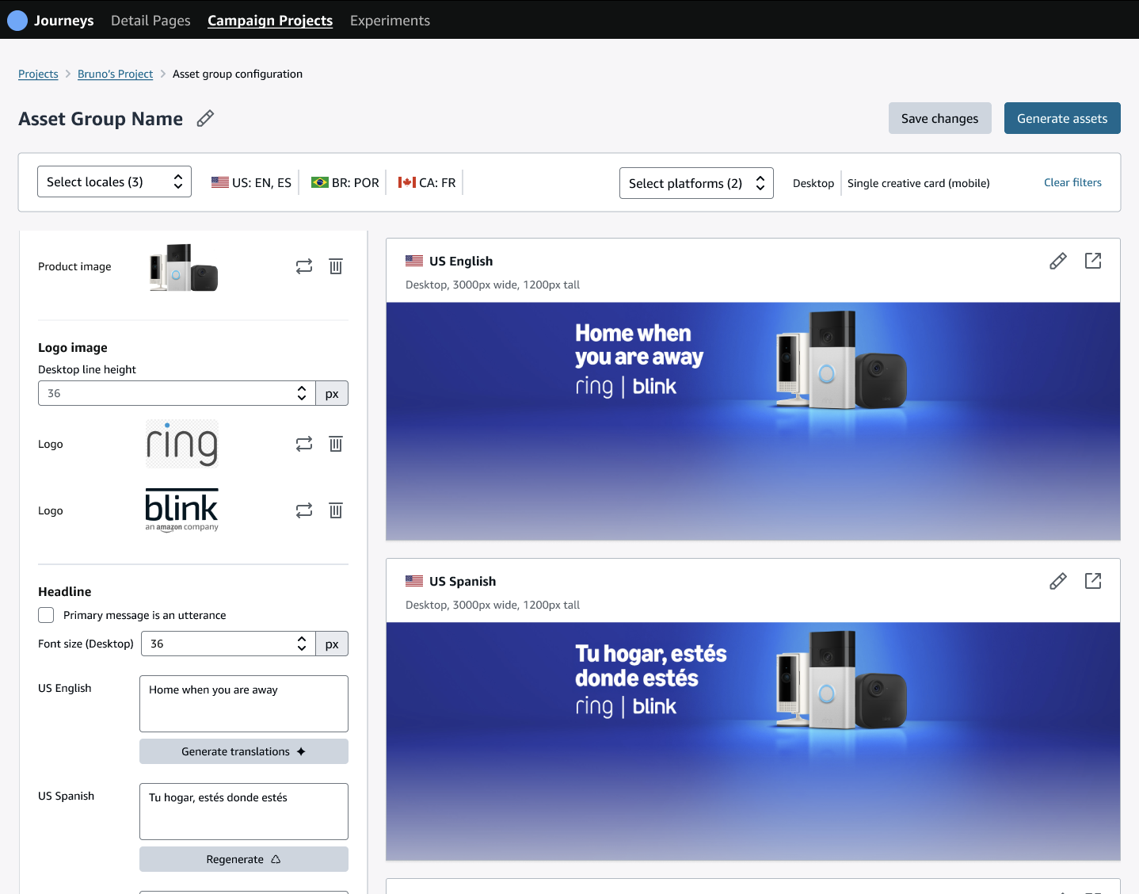Enable Primary message is an utterance
The height and width of the screenshot is (894, 1139).
click(x=46, y=615)
